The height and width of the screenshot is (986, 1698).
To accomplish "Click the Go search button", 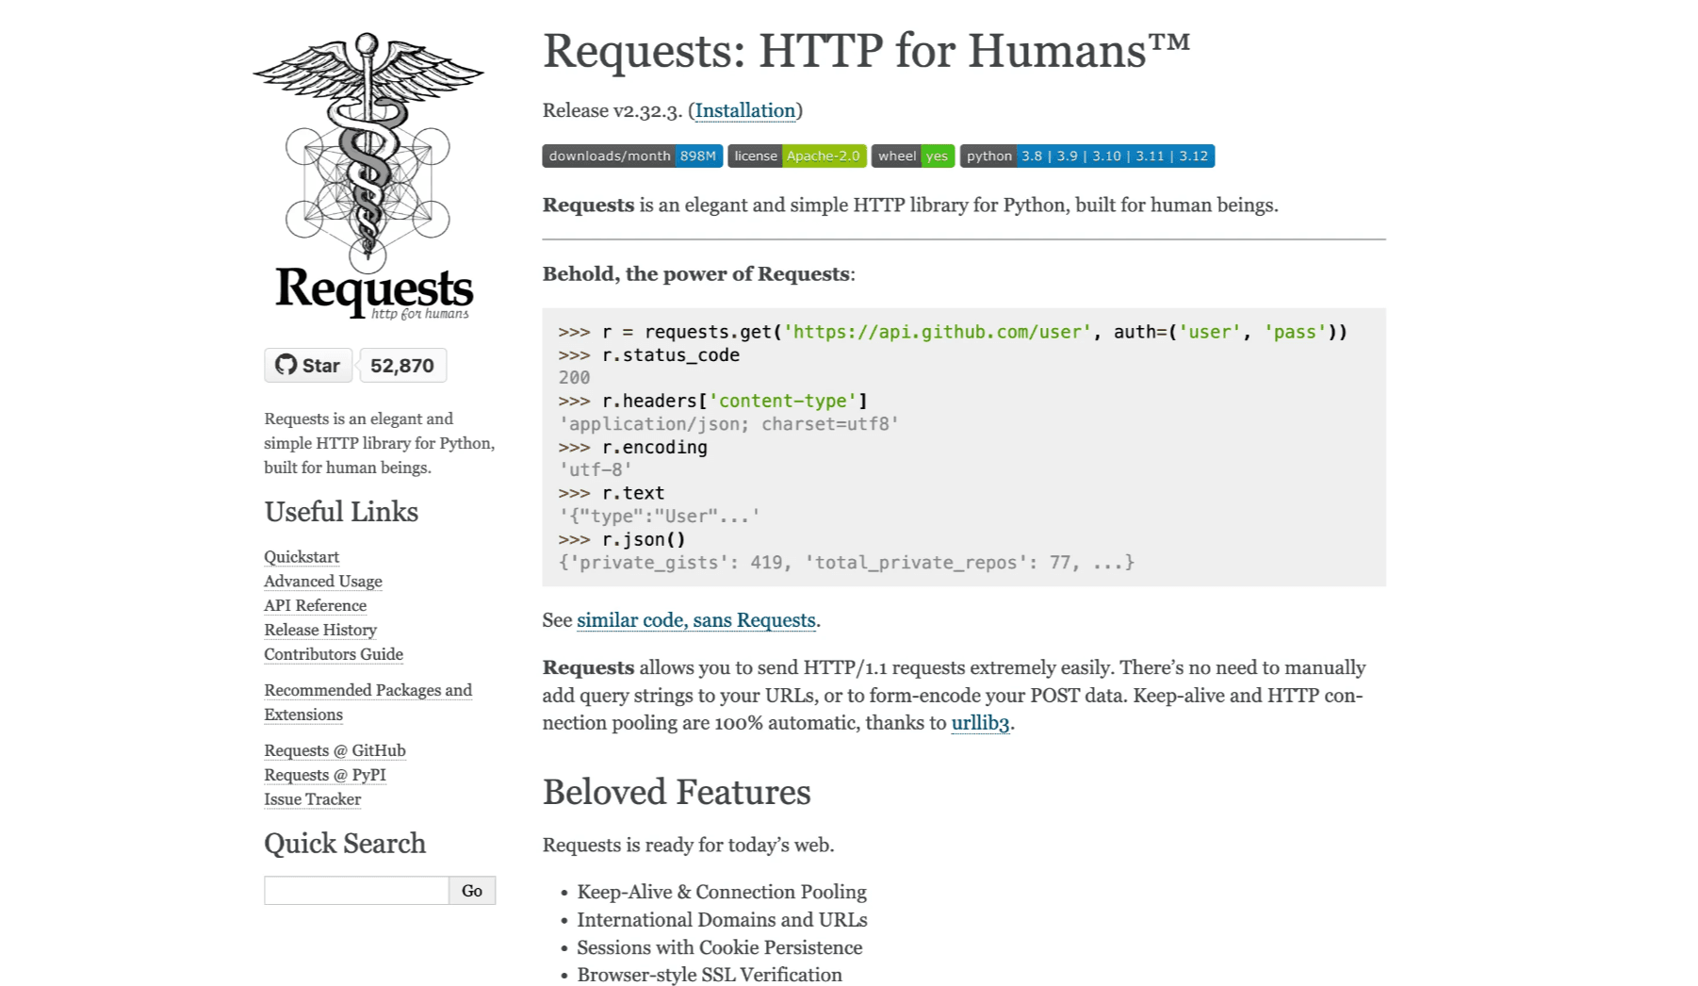I will (x=472, y=891).
